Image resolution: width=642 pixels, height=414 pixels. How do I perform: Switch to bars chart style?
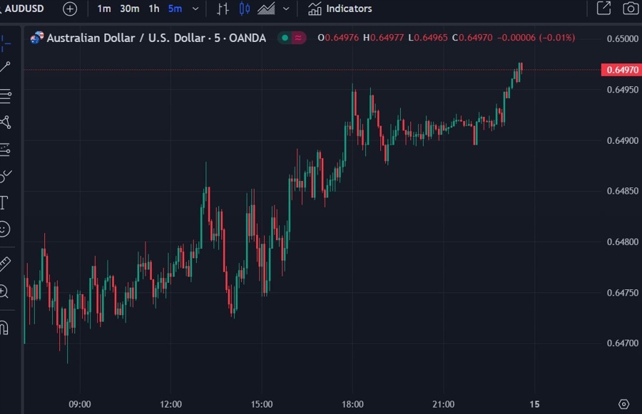pos(223,9)
